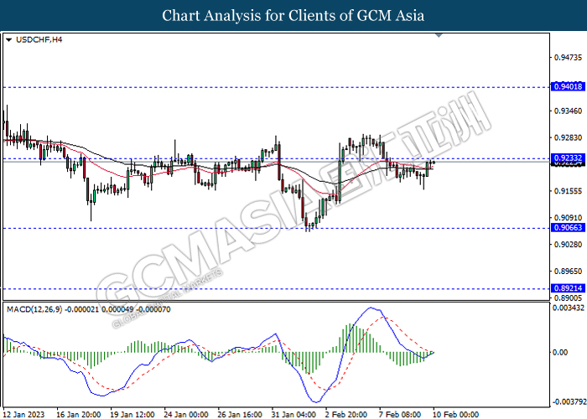The image size is (587, 419).
Task: Click the 10 Feb 00:00 time label
Action: point(455,415)
